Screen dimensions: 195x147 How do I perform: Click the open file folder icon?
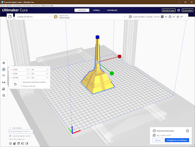click(x=10, y=17)
